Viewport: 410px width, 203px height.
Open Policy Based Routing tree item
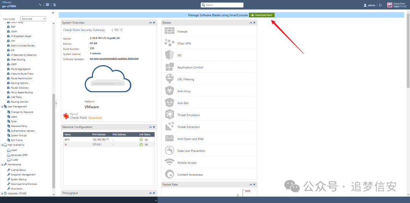[x=22, y=92]
